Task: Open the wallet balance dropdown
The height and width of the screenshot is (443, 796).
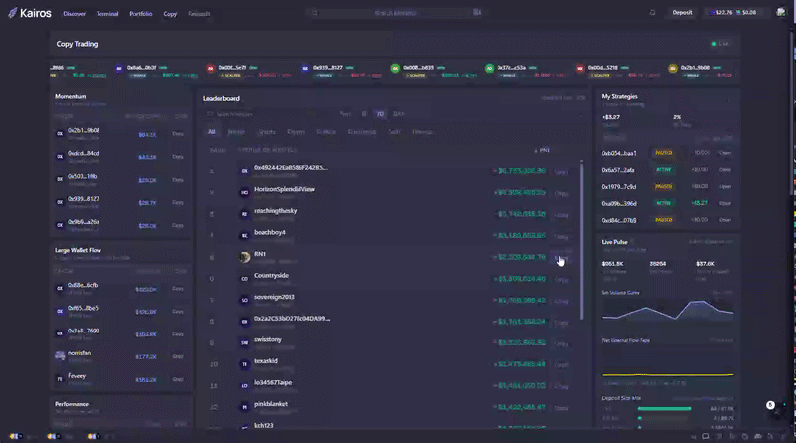Action: click(734, 12)
